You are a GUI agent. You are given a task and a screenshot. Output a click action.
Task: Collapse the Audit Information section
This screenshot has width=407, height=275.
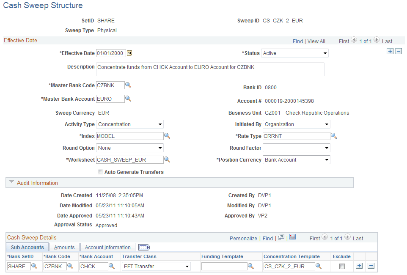[x=11, y=182]
